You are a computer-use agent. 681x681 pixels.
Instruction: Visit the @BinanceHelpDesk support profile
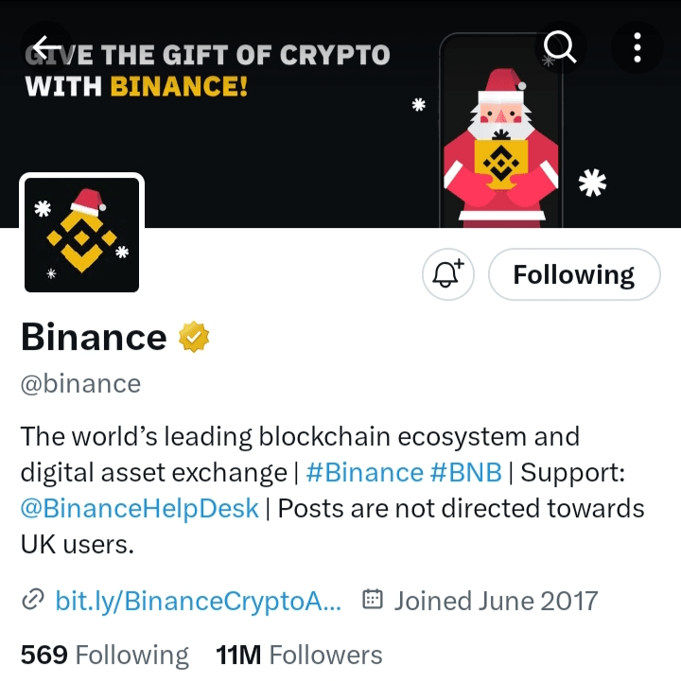pos(139,508)
